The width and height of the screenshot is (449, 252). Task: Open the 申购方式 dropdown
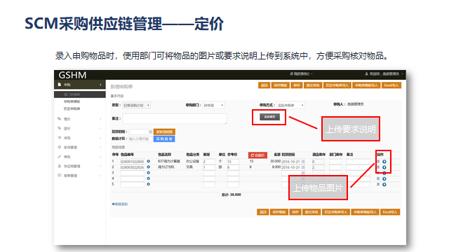tap(290, 106)
